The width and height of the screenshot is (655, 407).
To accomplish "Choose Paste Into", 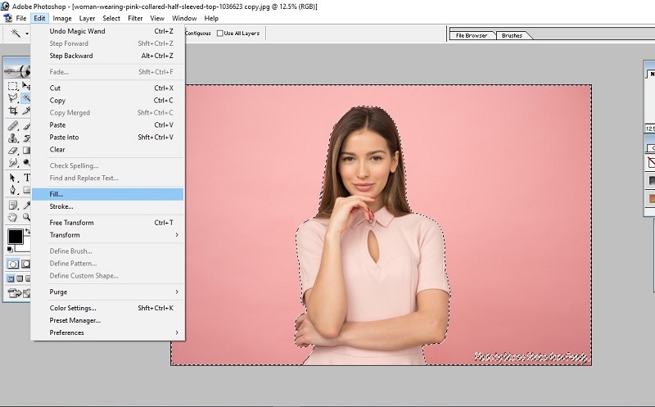I will coord(107,137).
